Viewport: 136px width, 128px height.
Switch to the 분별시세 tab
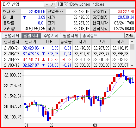[12, 36]
